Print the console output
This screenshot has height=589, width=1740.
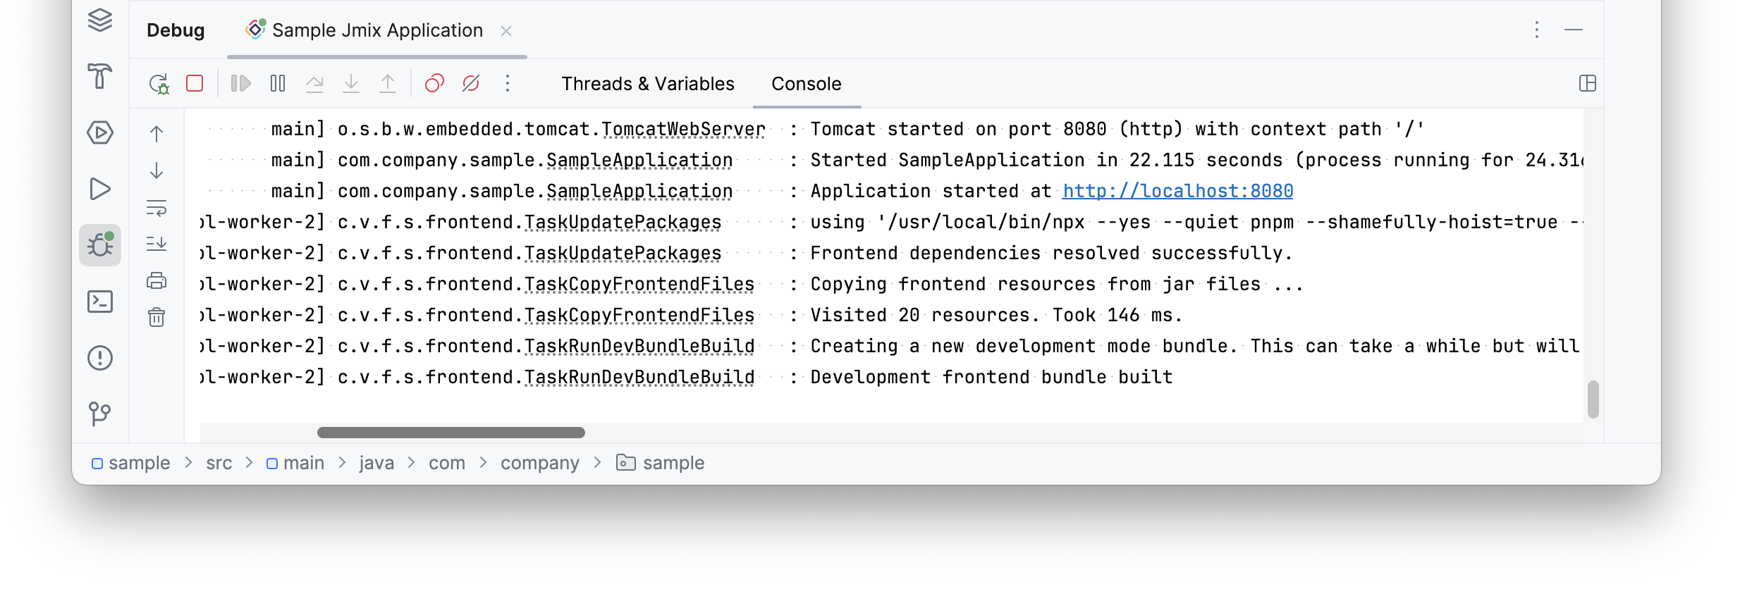157,280
